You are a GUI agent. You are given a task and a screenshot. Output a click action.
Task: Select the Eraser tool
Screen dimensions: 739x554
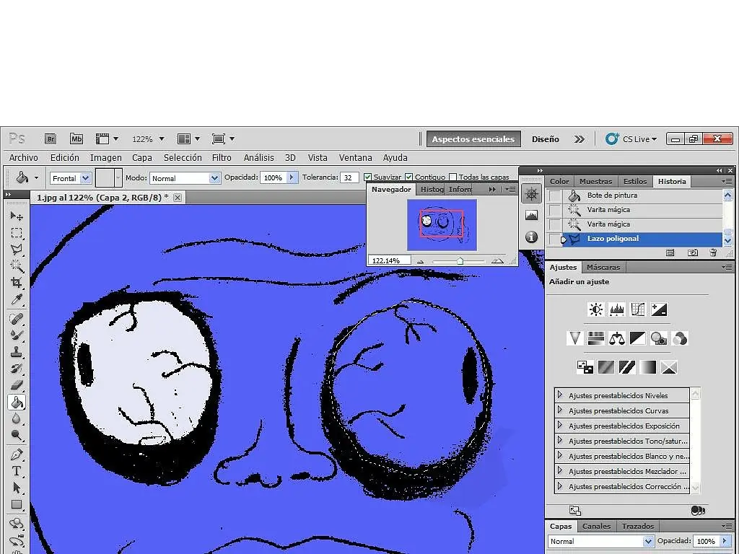17,385
